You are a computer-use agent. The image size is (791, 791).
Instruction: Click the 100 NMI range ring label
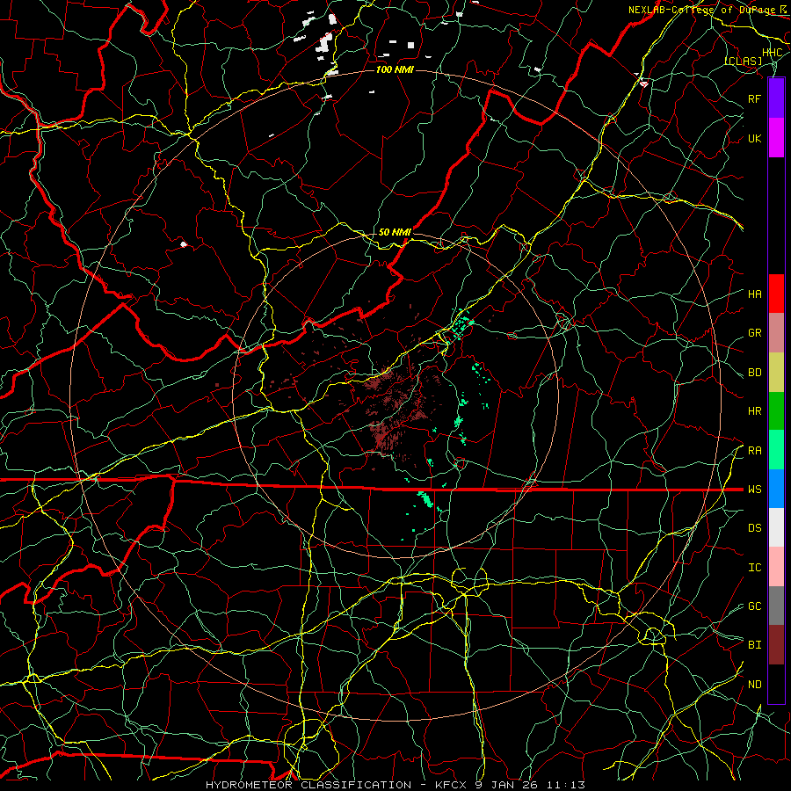[395, 69]
